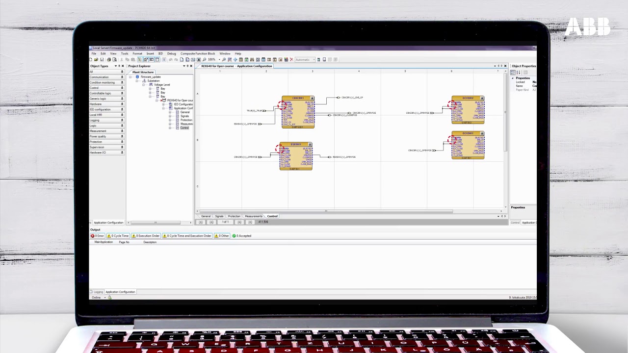Viewport: 628px width, 353px height.
Task: Click the magnifier icon left of 100%
Action: [204, 59]
